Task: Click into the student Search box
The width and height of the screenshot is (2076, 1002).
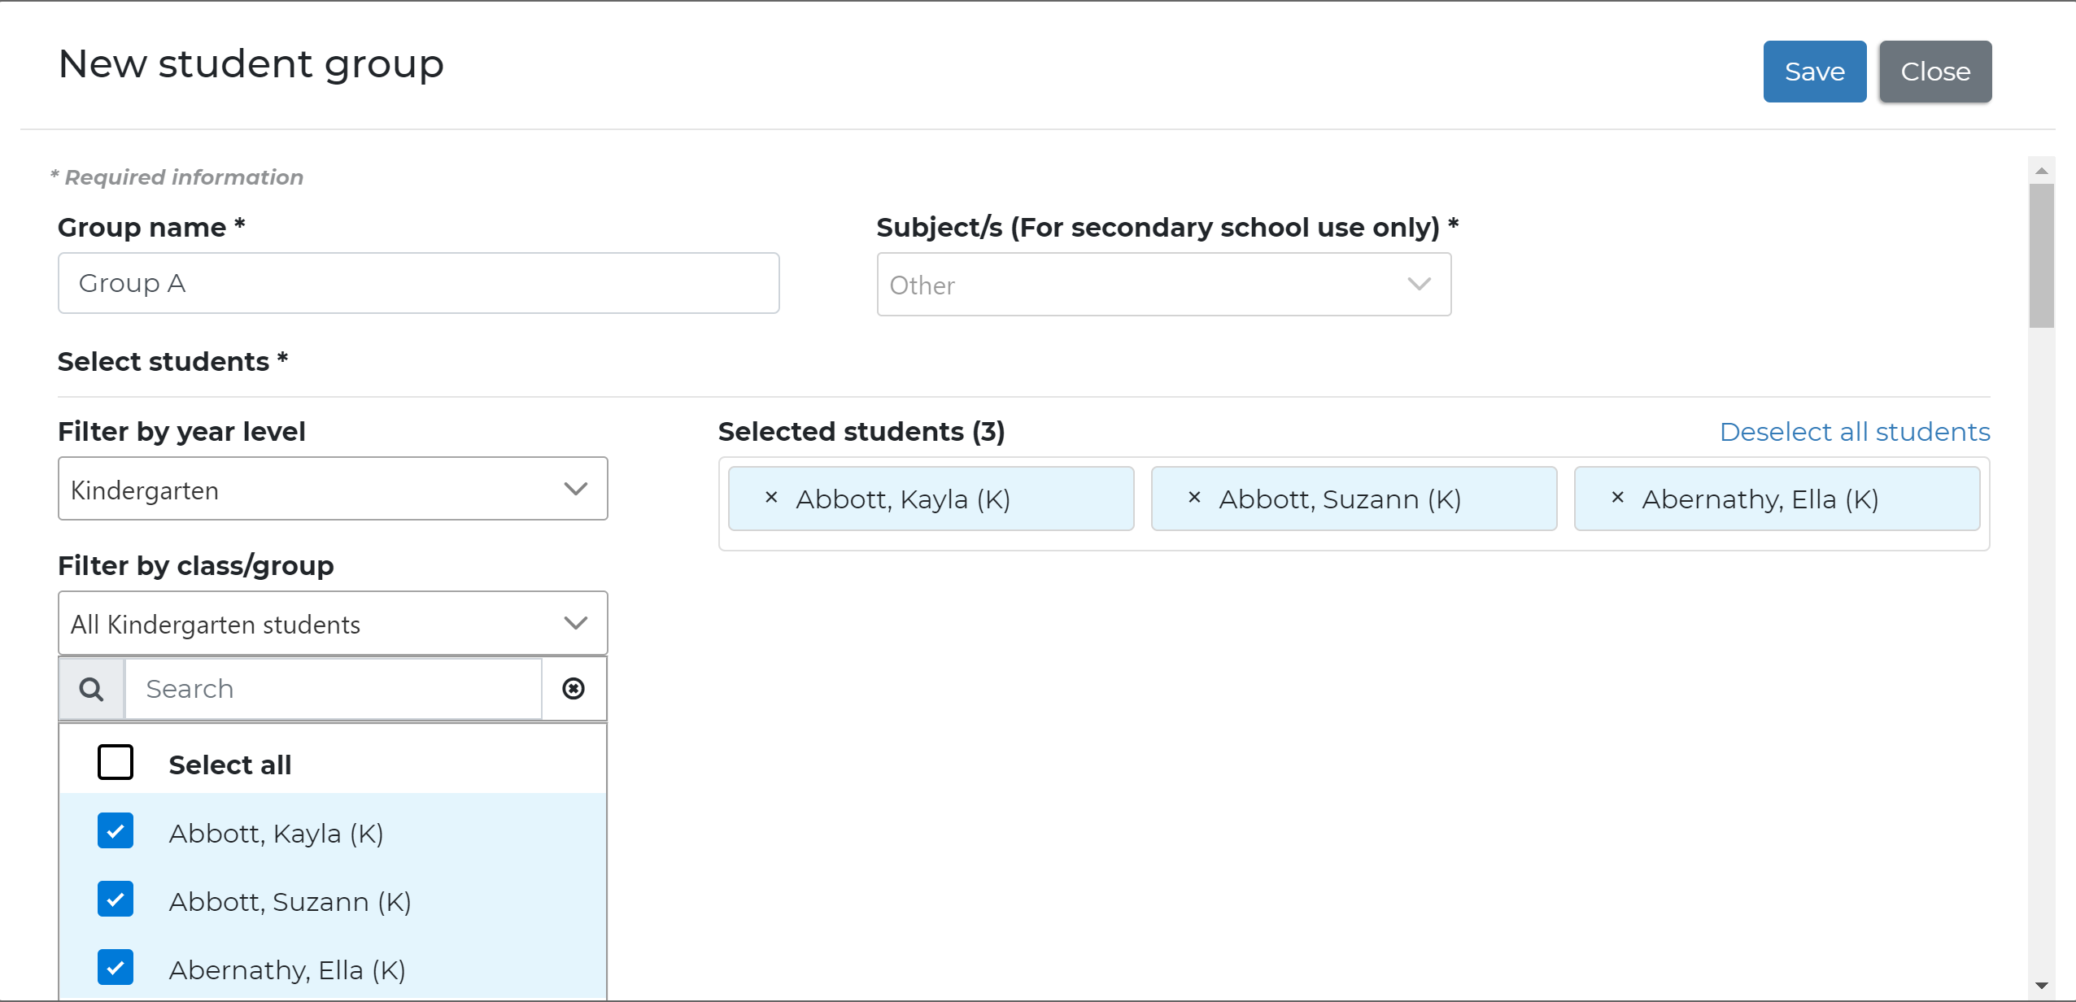Action: [334, 689]
